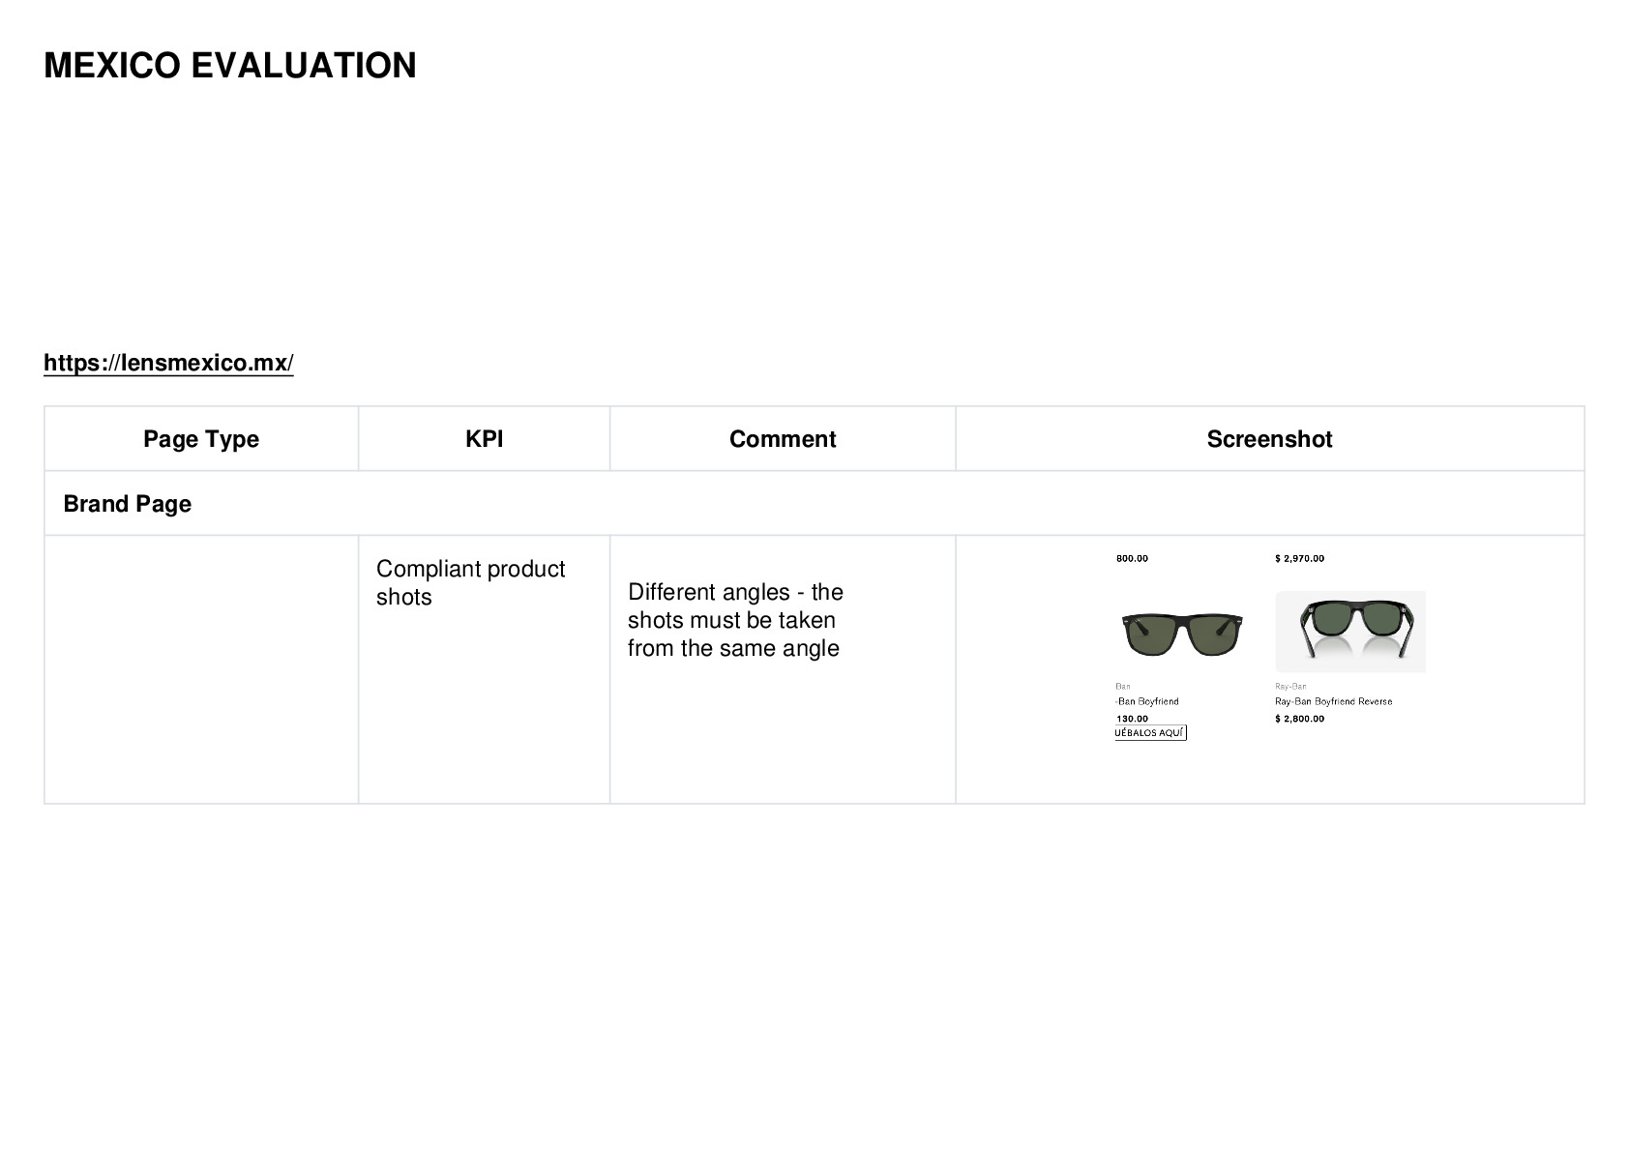Image resolution: width=1629 pixels, height=1152 pixels.
Task: Click the '130.00' price text
Action: [x=1132, y=719]
